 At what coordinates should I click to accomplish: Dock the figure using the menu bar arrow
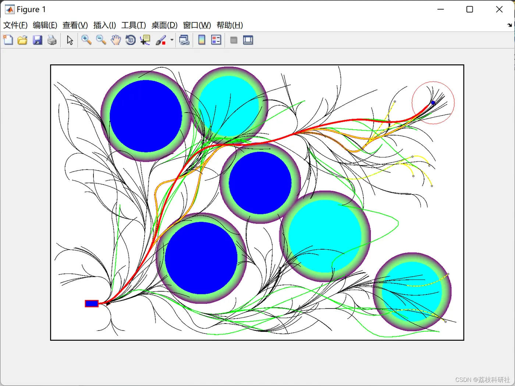pos(509,25)
